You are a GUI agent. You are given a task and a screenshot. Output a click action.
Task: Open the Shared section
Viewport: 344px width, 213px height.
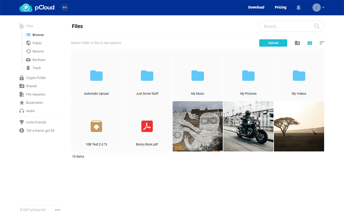(31, 86)
